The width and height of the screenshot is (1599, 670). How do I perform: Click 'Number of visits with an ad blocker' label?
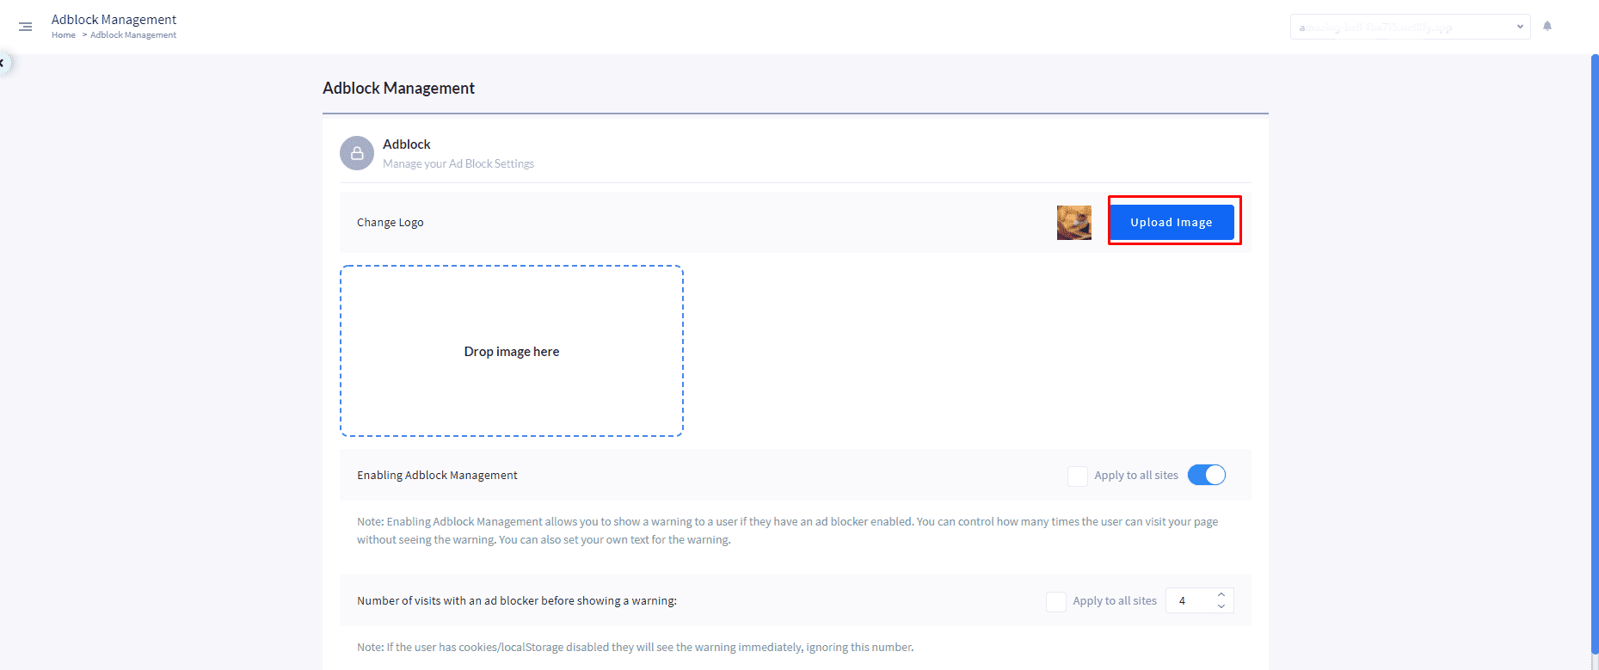[517, 600]
